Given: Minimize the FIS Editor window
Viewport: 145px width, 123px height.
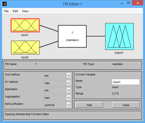Looking at the screenshot, I should [x=122, y=4].
